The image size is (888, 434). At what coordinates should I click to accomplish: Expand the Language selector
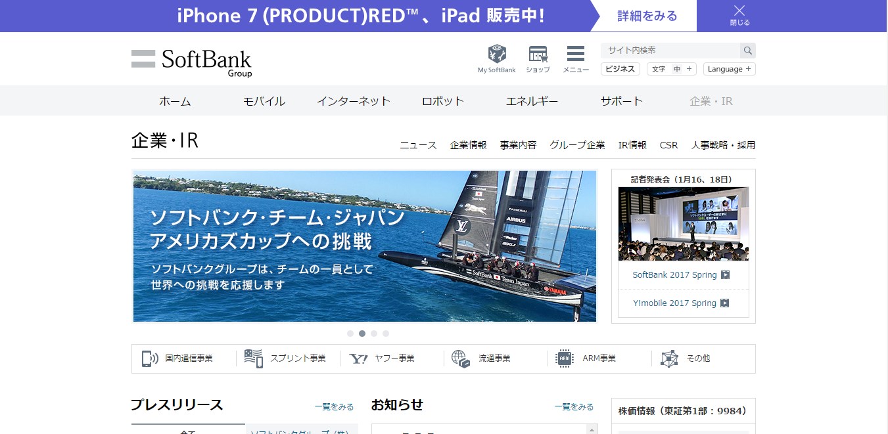click(x=730, y=69)
